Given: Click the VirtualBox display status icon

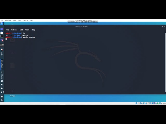Looking at the screenshot, I should pos(150,103).
